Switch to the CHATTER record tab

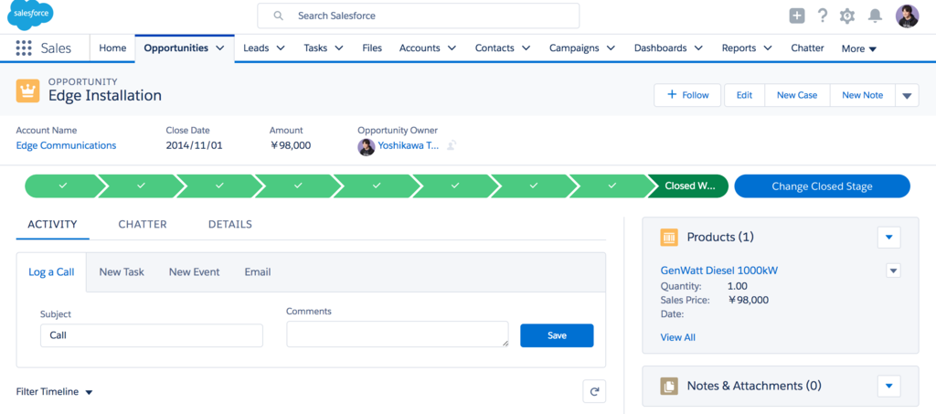click(x=143, y=225)
